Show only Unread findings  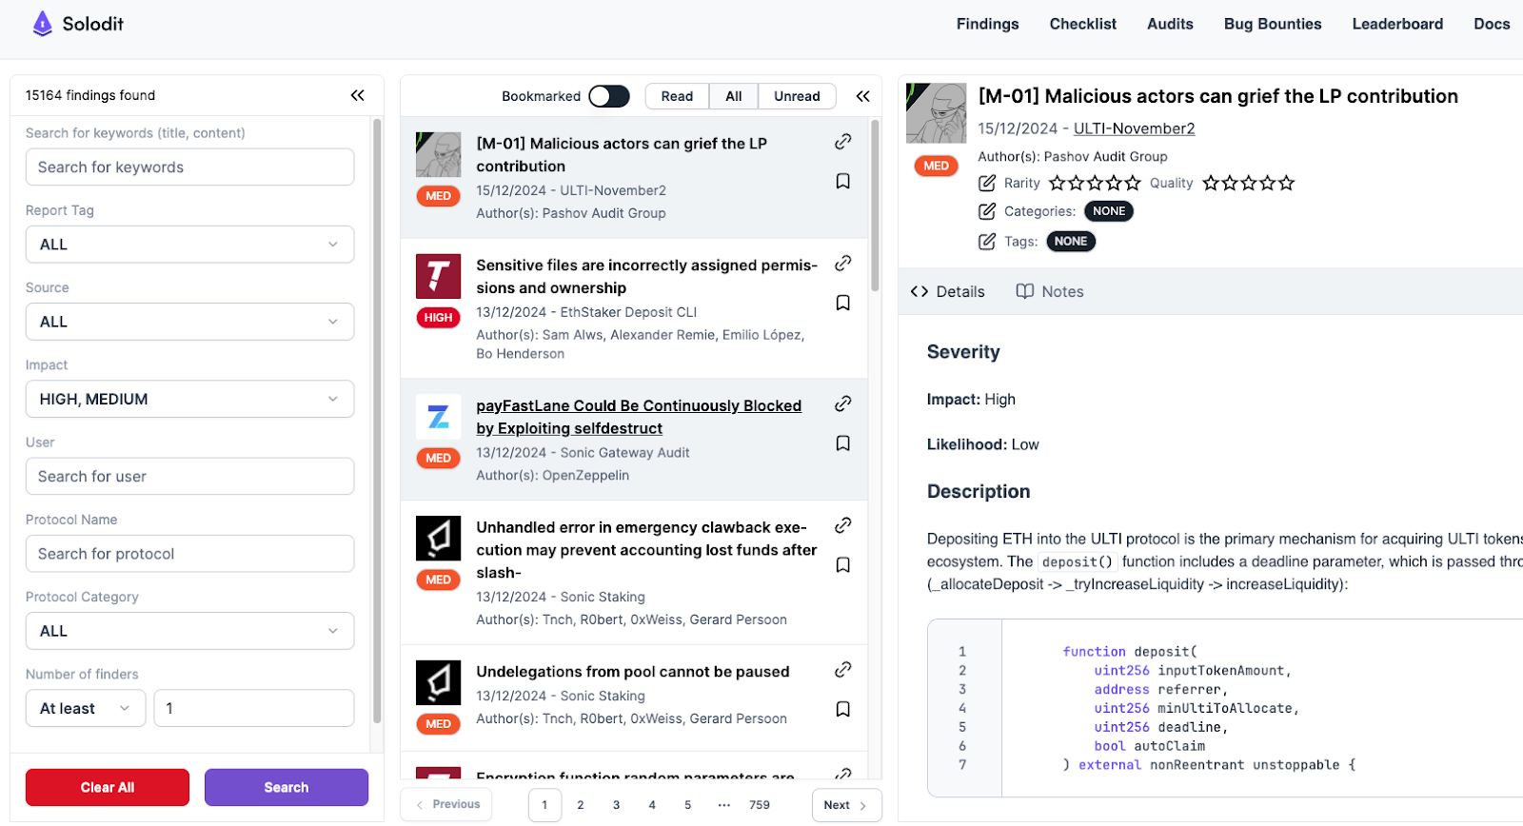797,96
